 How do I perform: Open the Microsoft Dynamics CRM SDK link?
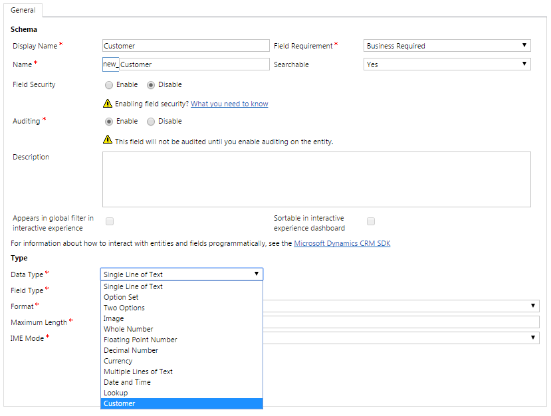tap(342, 244)
